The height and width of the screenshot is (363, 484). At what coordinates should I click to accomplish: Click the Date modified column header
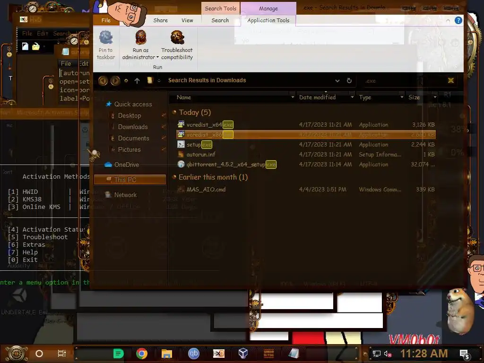click(317, 97)
